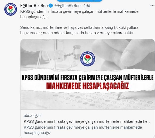Image resolution: width=155 pixels, height=138 pixels.
Task: Open the tweet via its first paragraph
Action: click(x=79, y=14)
